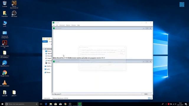The image size is (189, 106).
Task: Open OpenOffice 4.1.3 Installation folder icon
Action: (x=5, y=54)
